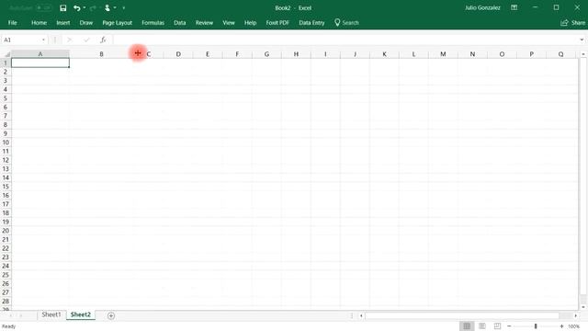Click the Touch/Mouse mode icon

tap(107, 8)
